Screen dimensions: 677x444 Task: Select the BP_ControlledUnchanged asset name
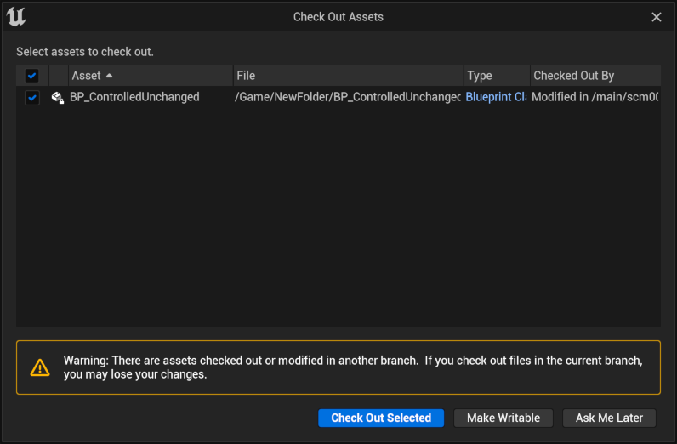[134, 97]
